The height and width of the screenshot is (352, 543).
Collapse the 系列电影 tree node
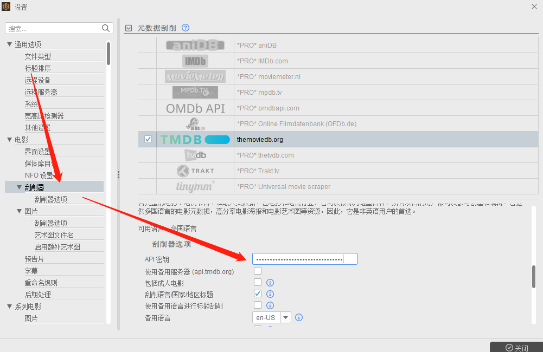9,306
